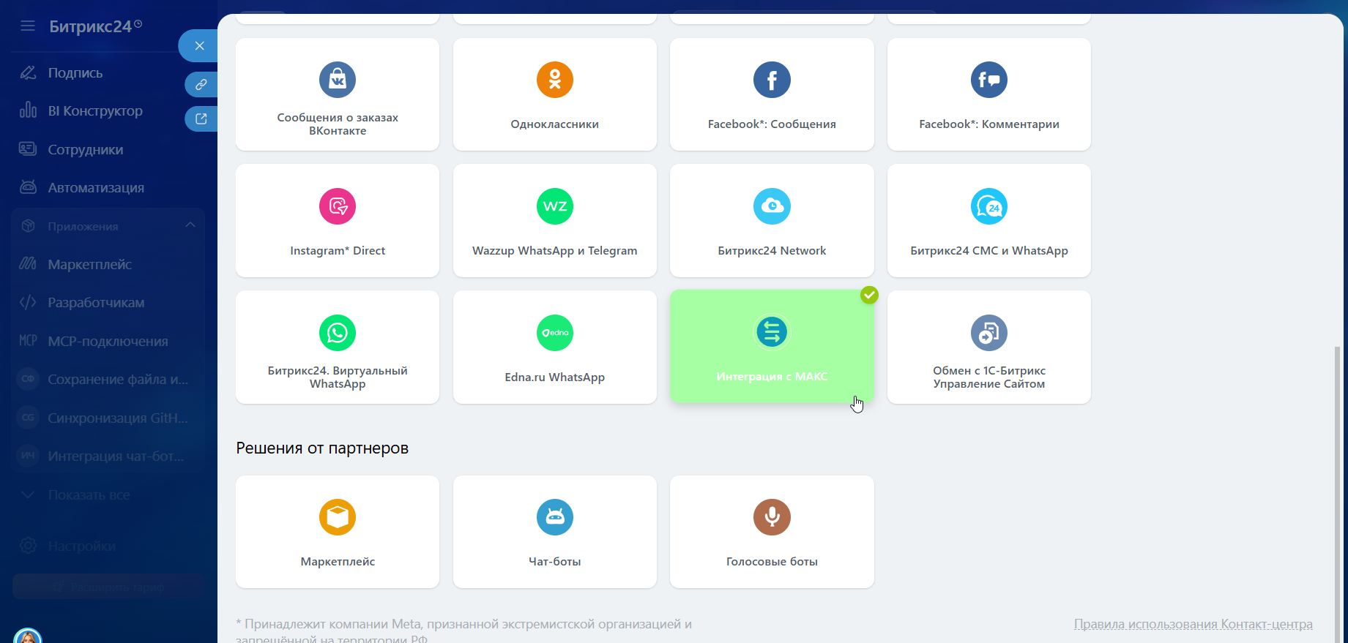Click the Facebook Сообщения icon

pyautogui.click(x=772, y=80)
